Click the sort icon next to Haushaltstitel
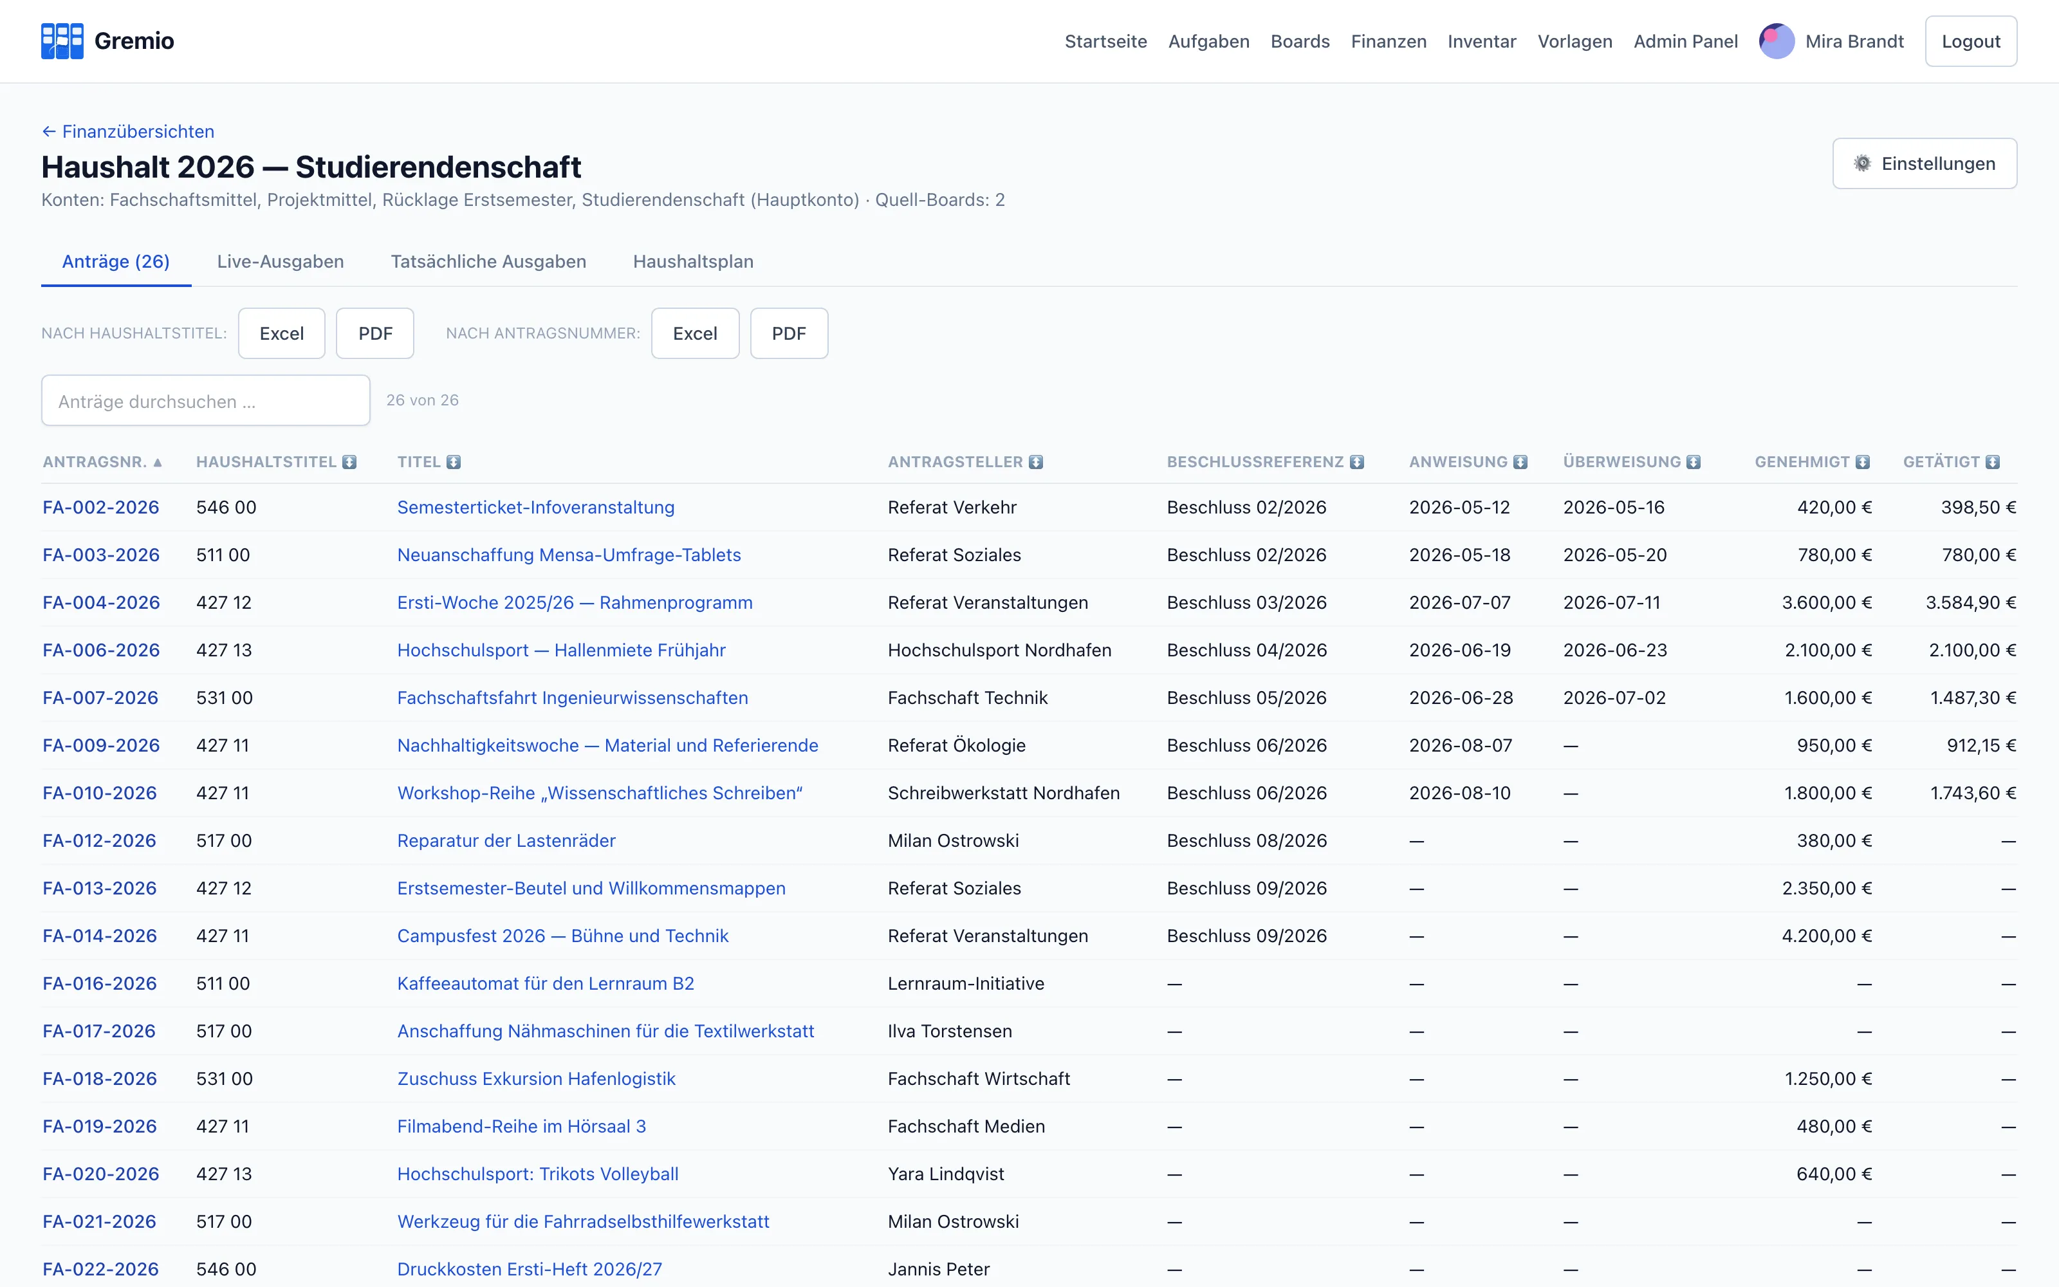Screen dimensions: 2059x1287 pos(349,462)
